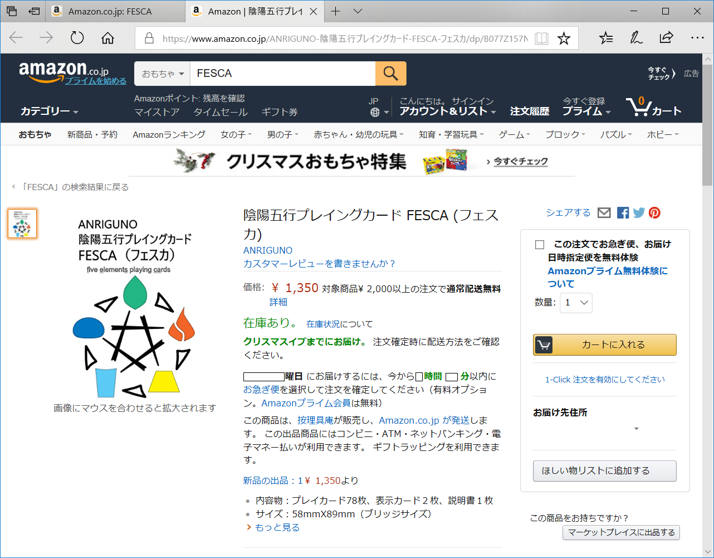Select the small product image thumbnail
Screen dimensions: 714x558
[x=22, y=223]
